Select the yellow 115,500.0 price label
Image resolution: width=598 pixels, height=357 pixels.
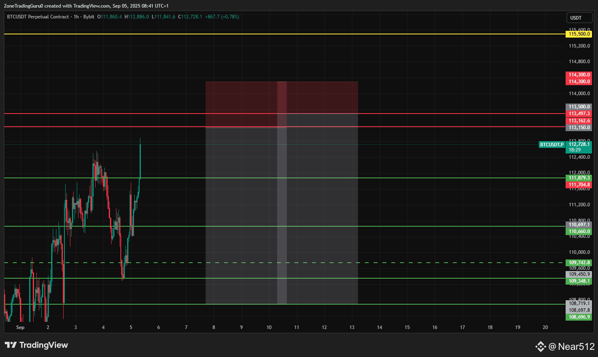tap(579, 34)
